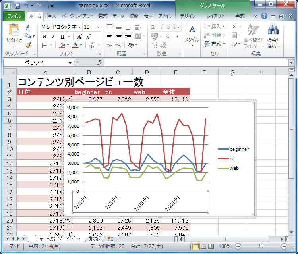Toggle Underline formatting
Image resolution: width=298 pixels, height=254 pixels.
[62, 36]
